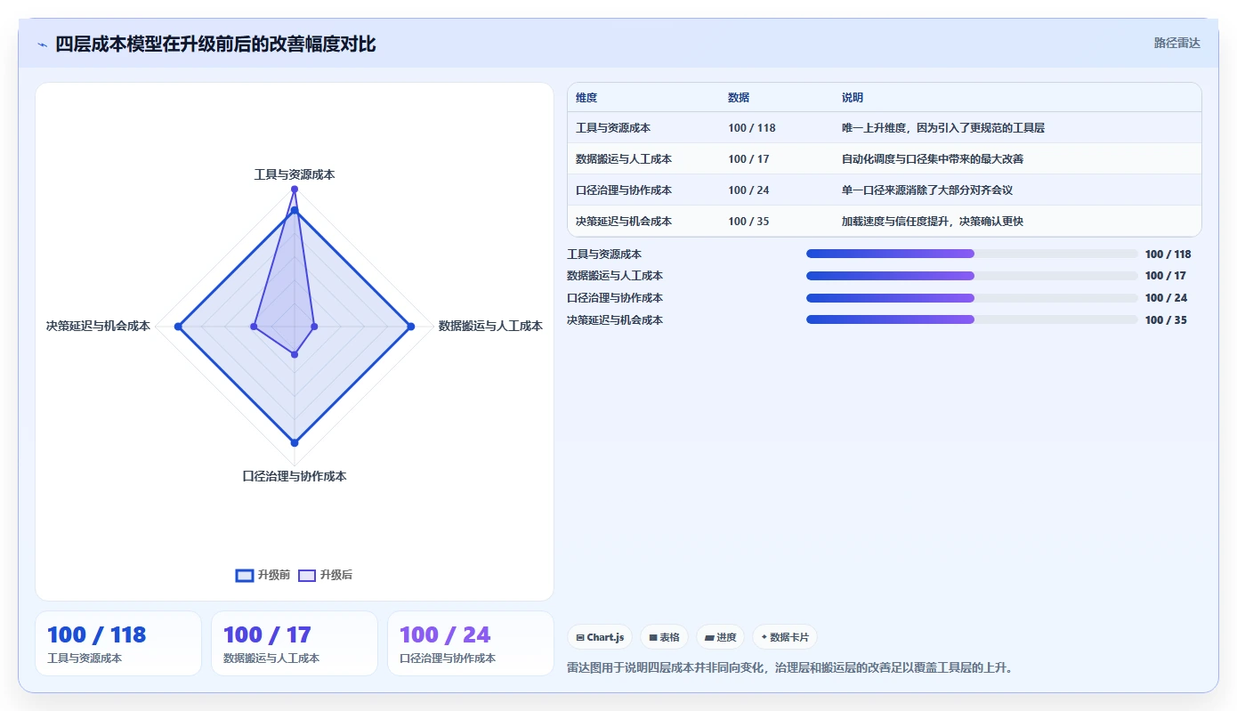The image size is (1237, 711).
Task: Click the 升级前 data point on 口径治理 axis
Action: 295,442
